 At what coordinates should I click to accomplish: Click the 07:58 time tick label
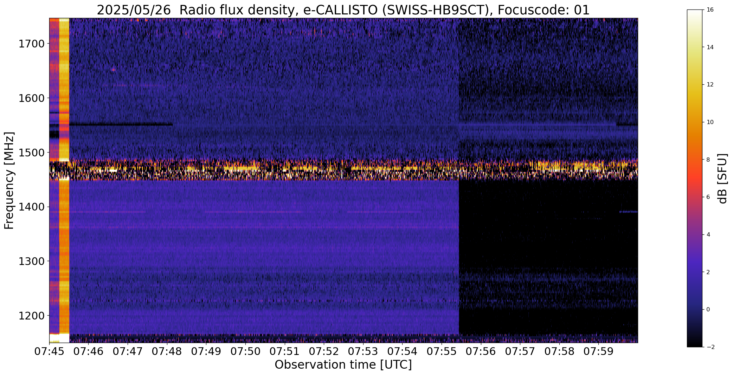[x=559, y=351]
